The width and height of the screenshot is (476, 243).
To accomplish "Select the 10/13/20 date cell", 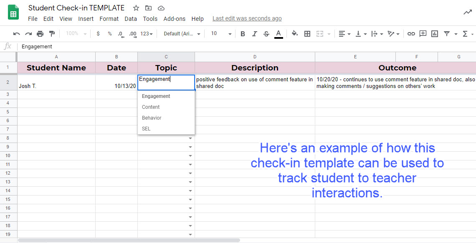I will click(116, 83).
